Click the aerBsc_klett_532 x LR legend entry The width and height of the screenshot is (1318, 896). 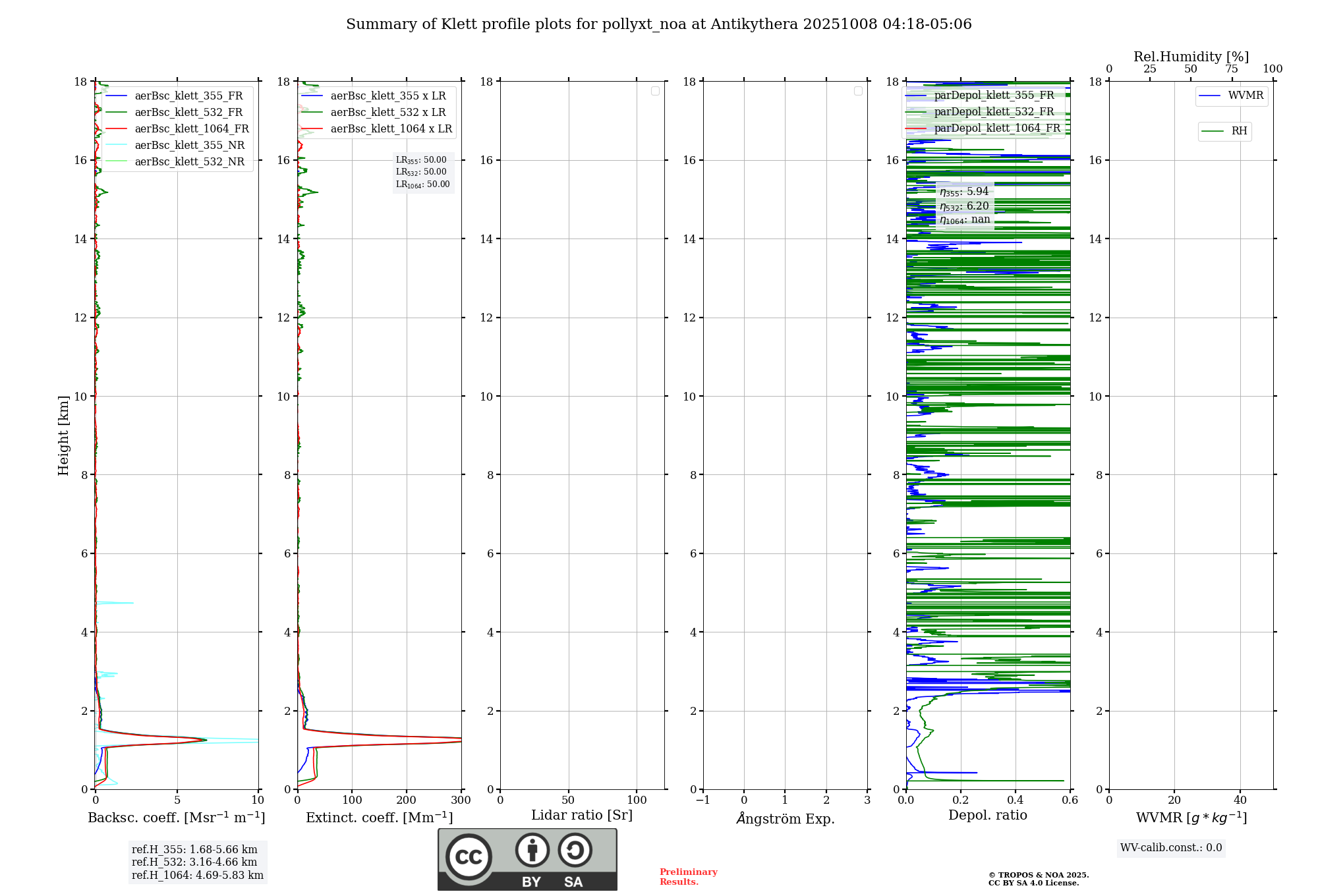click(387, 113)
